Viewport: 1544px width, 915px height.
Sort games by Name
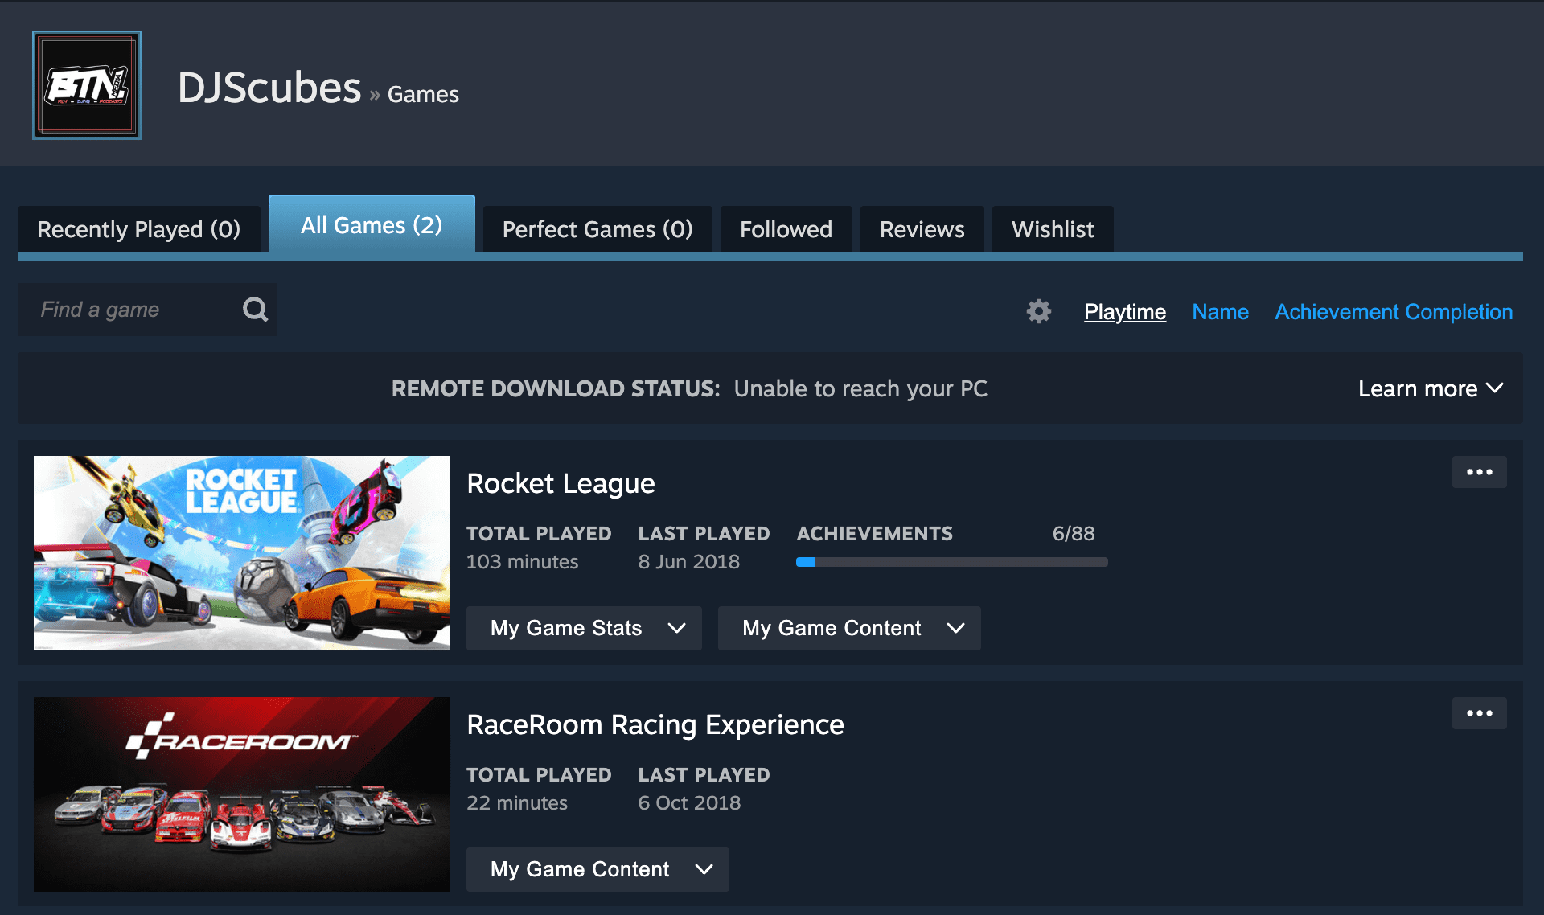coord(1220,312)
